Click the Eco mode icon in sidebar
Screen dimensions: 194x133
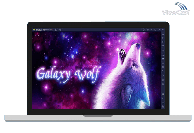coord(163,80)
